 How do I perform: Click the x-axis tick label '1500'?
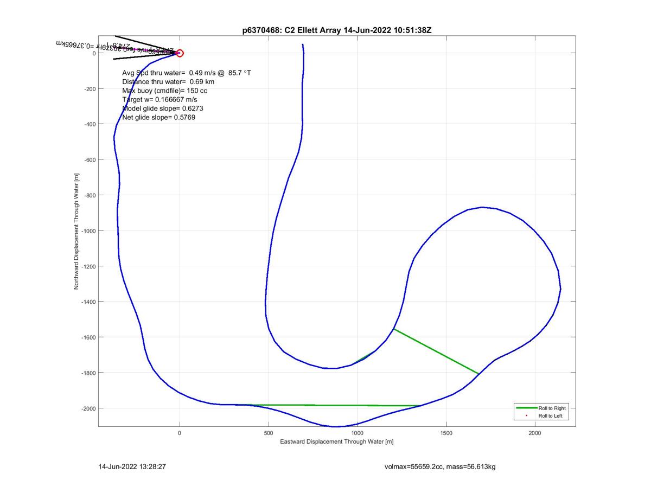(x=446, y=433)
